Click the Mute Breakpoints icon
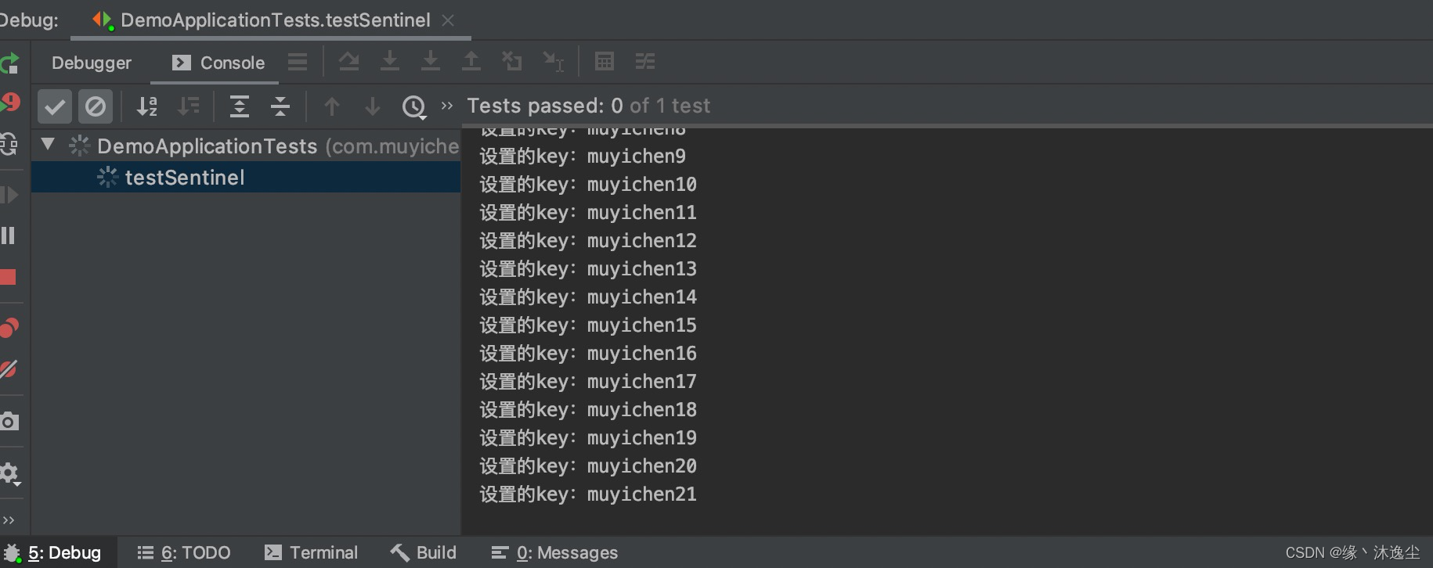The image size is (1433, 568). point(9,369)
